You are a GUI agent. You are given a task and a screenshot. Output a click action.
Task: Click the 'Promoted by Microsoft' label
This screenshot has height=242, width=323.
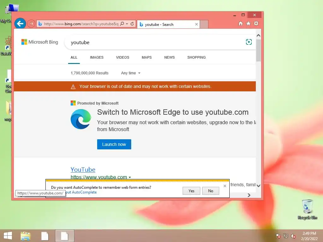[98, 103]
